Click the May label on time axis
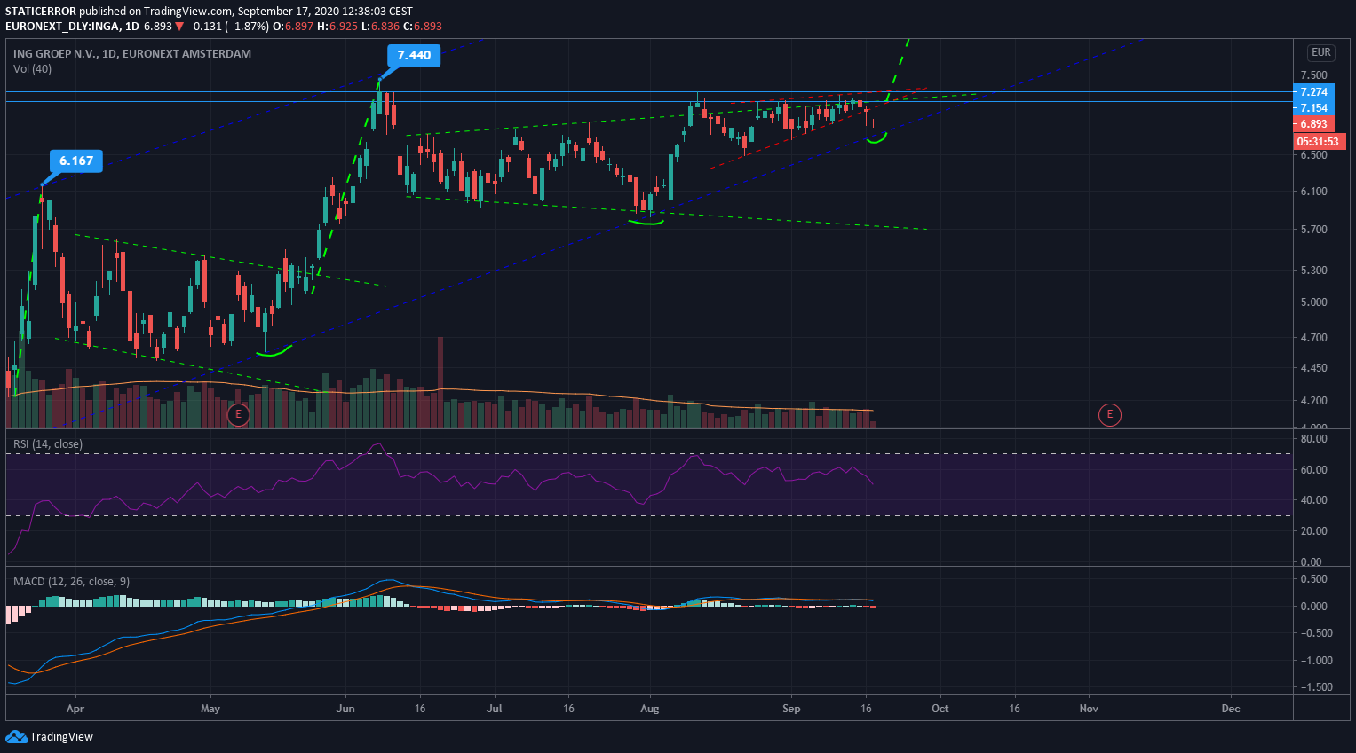The width and height of the screenshot is (1356, 753). pos(210,709)
